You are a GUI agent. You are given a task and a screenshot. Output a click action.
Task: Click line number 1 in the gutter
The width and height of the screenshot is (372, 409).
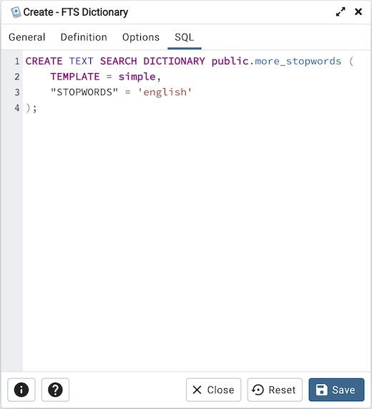point(17,62)
